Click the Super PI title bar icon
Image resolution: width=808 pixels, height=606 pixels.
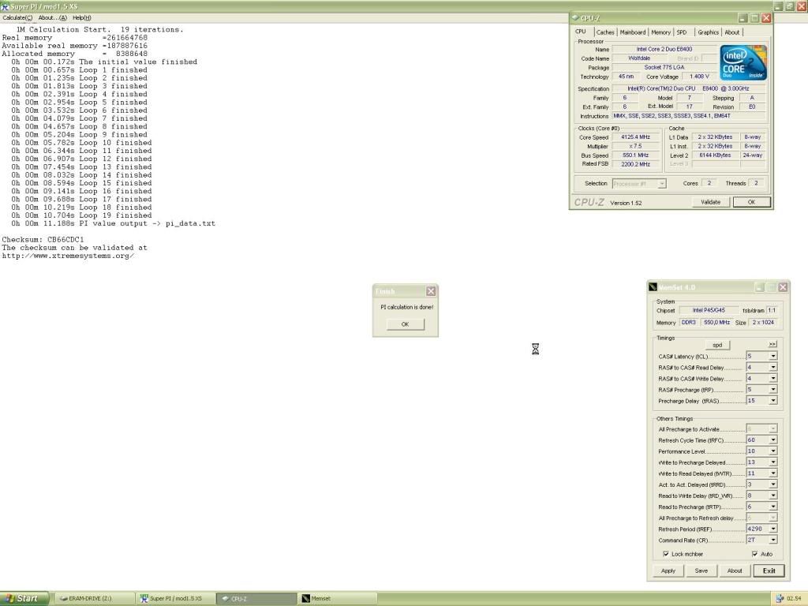(x=6, y=6)
